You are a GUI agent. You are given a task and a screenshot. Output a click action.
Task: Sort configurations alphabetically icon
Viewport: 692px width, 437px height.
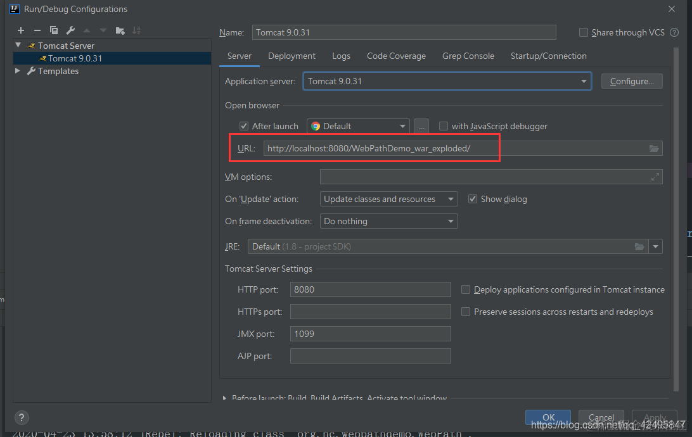[x=136, y=30]
